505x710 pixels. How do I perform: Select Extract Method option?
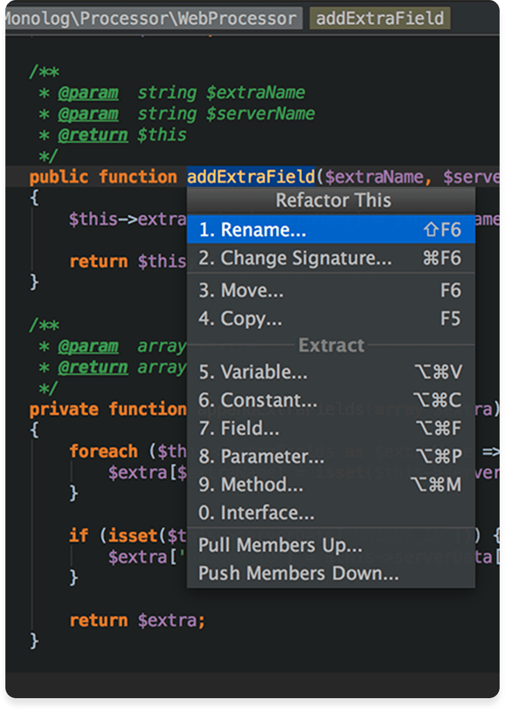coord(331,484)
